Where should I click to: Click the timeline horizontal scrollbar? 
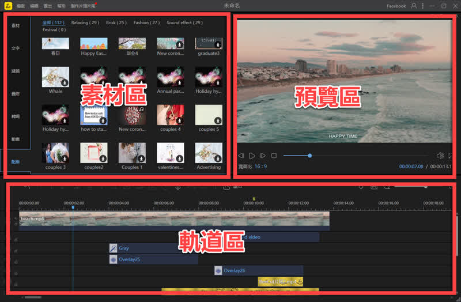pyautogui.click(x=33, y=297)
